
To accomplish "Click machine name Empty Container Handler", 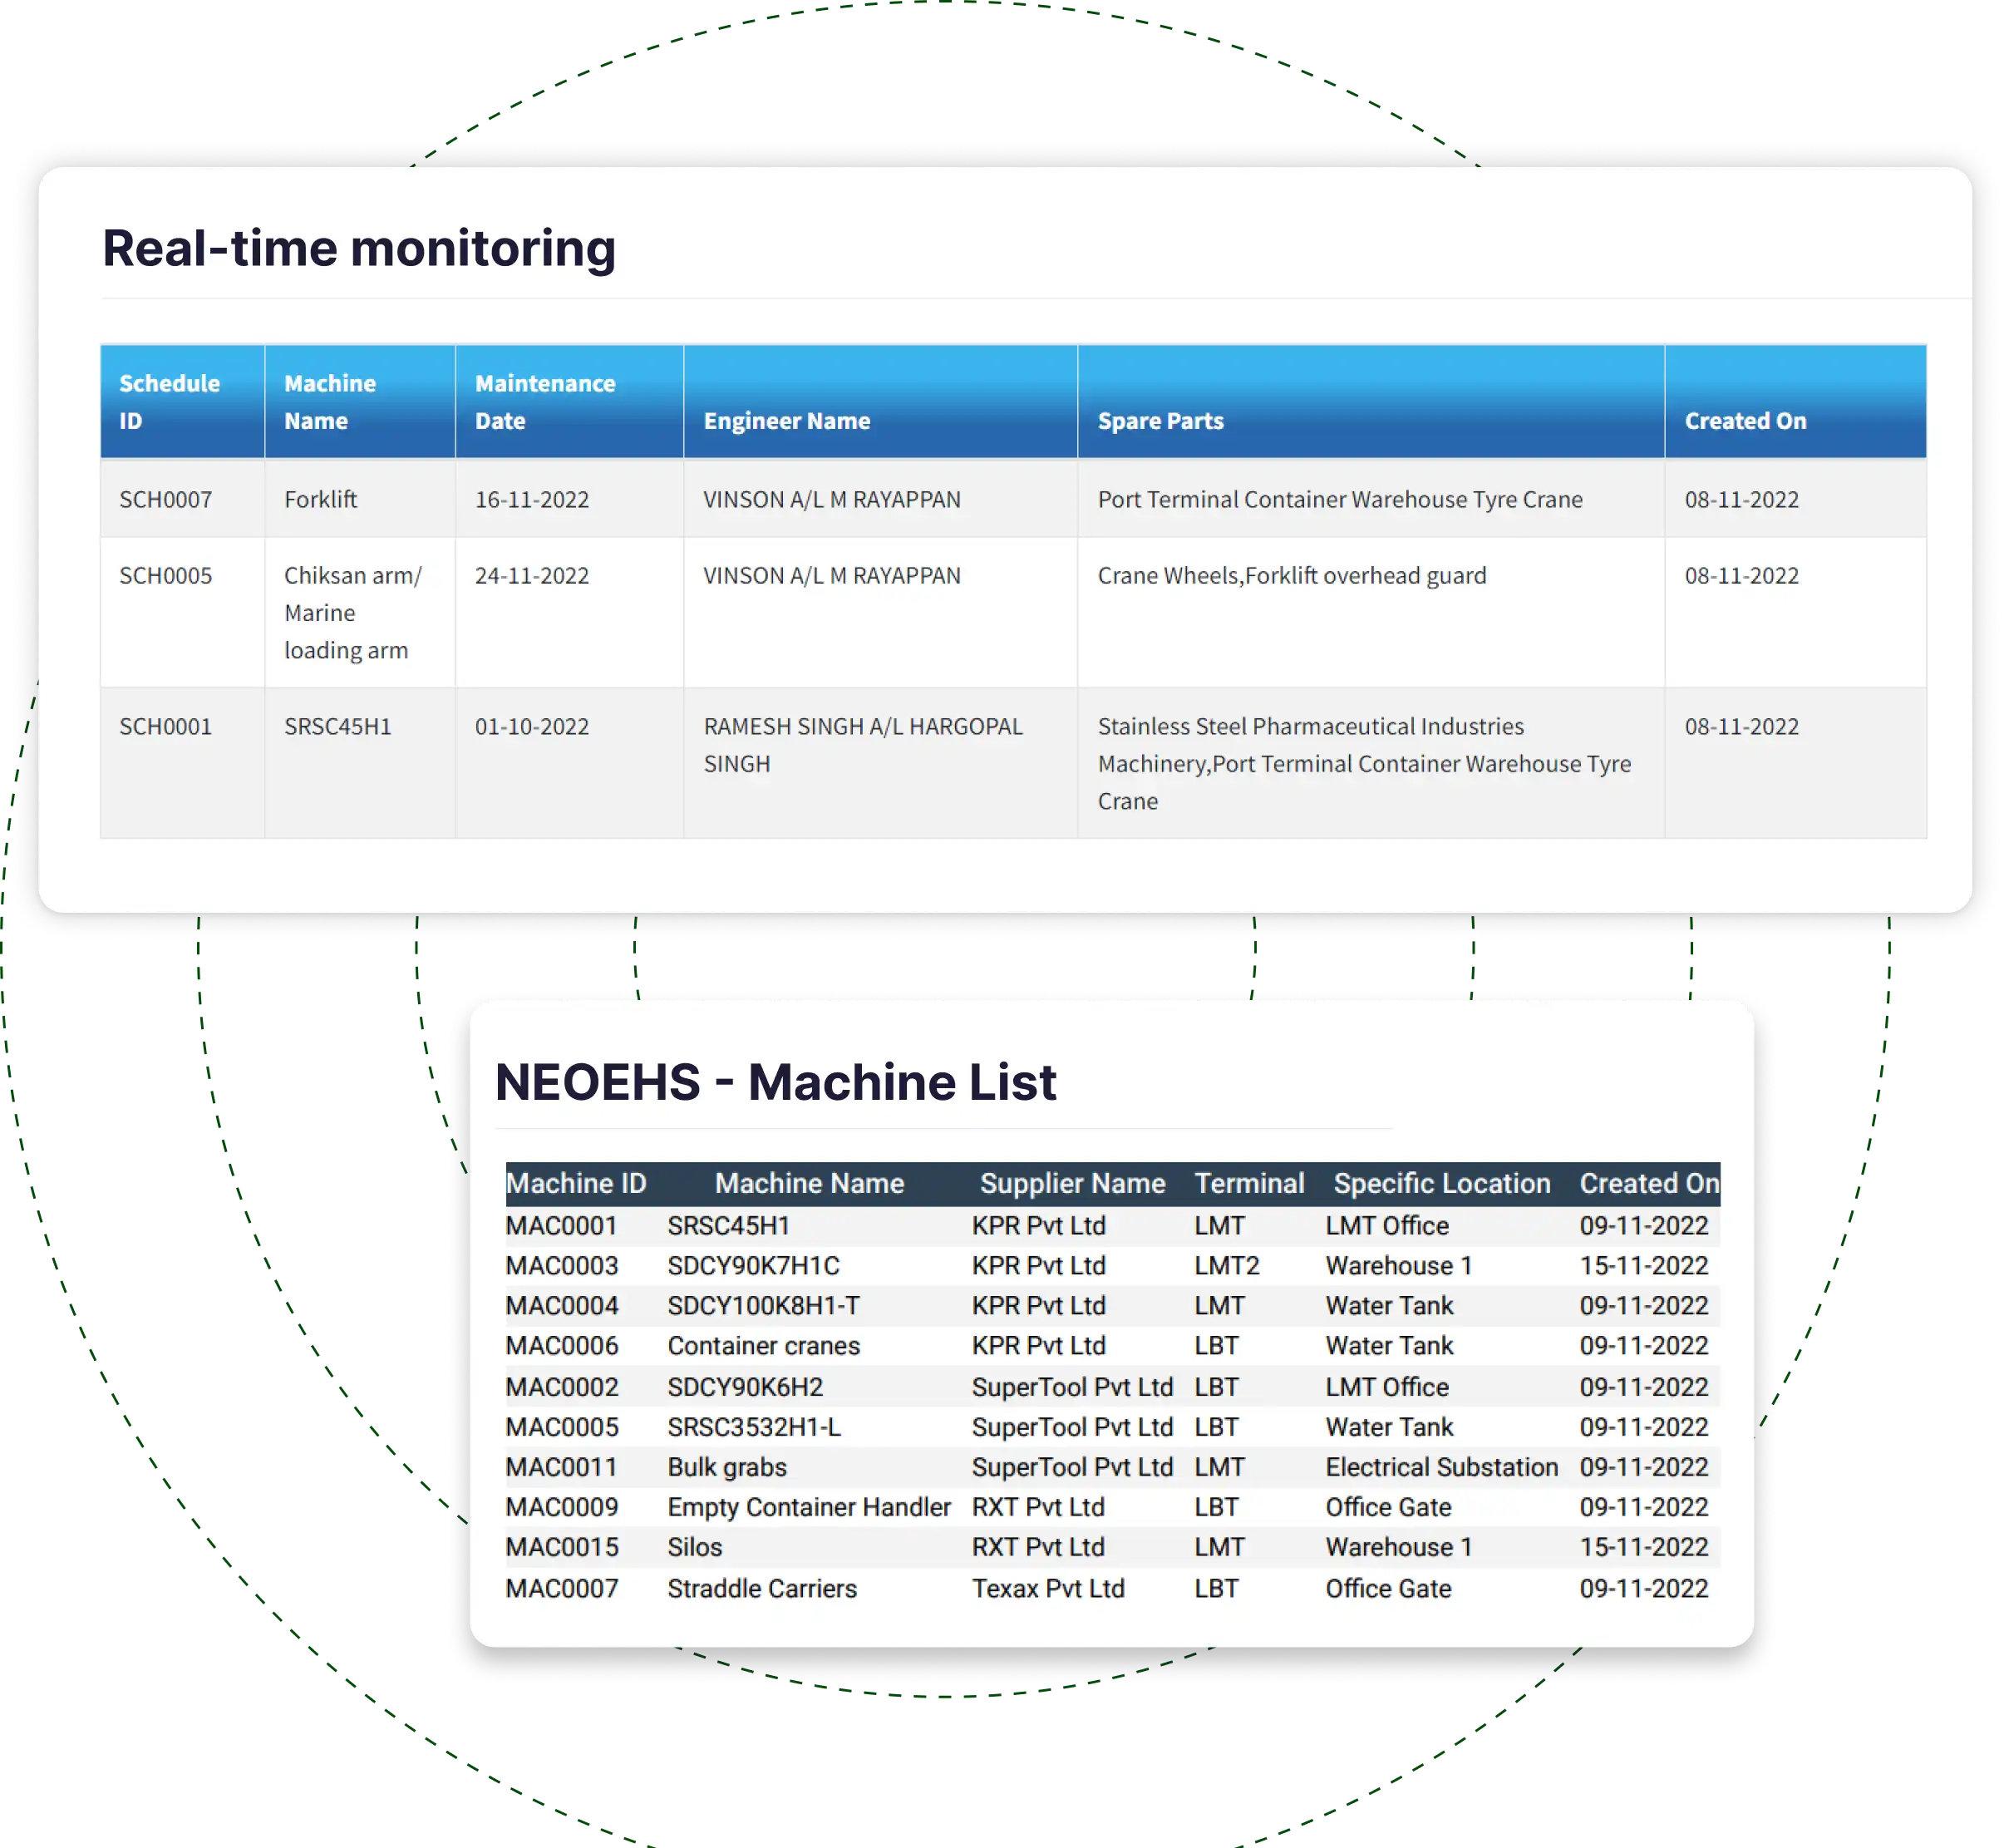I will pos(809,1507).
